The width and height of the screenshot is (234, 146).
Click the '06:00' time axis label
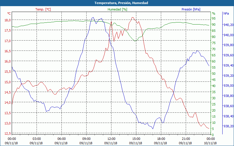pos(61,139)
